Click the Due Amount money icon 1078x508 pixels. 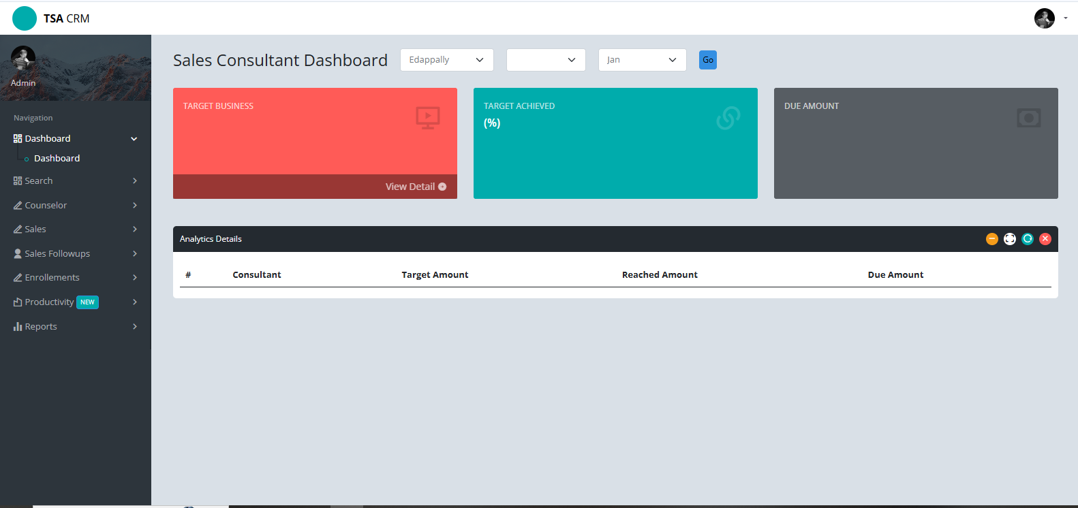pos(1028,118)
